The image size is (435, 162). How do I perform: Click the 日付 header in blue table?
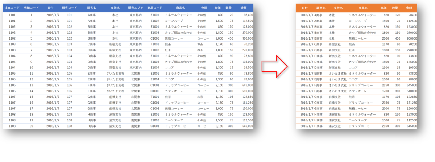(x=50, y=8)
